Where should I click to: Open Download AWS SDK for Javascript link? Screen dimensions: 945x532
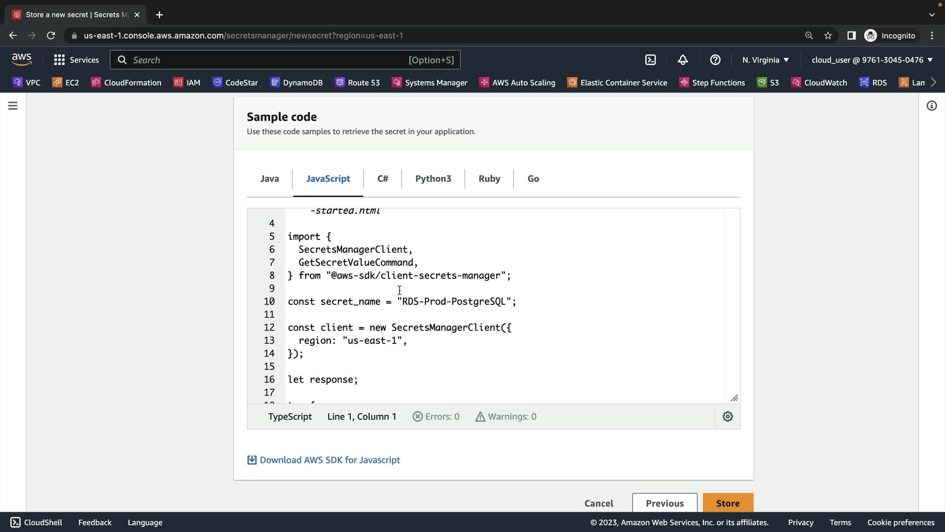[x=329, y=460]
